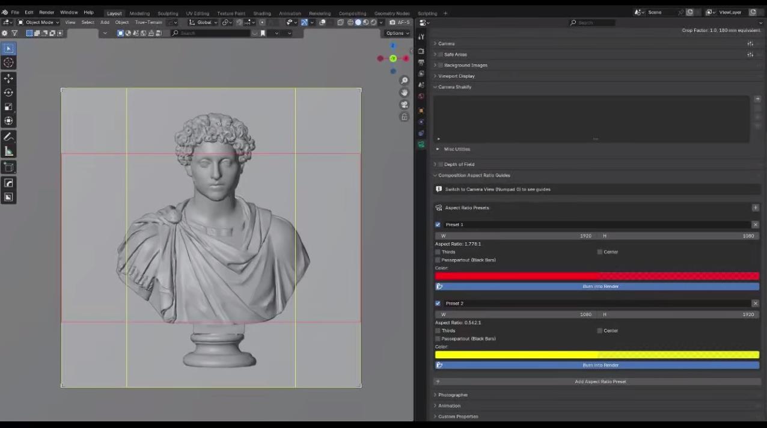Click the Add Cube tool icon
Image resolution: width=767 pixels, height=428 pixels.
[8, 167]
